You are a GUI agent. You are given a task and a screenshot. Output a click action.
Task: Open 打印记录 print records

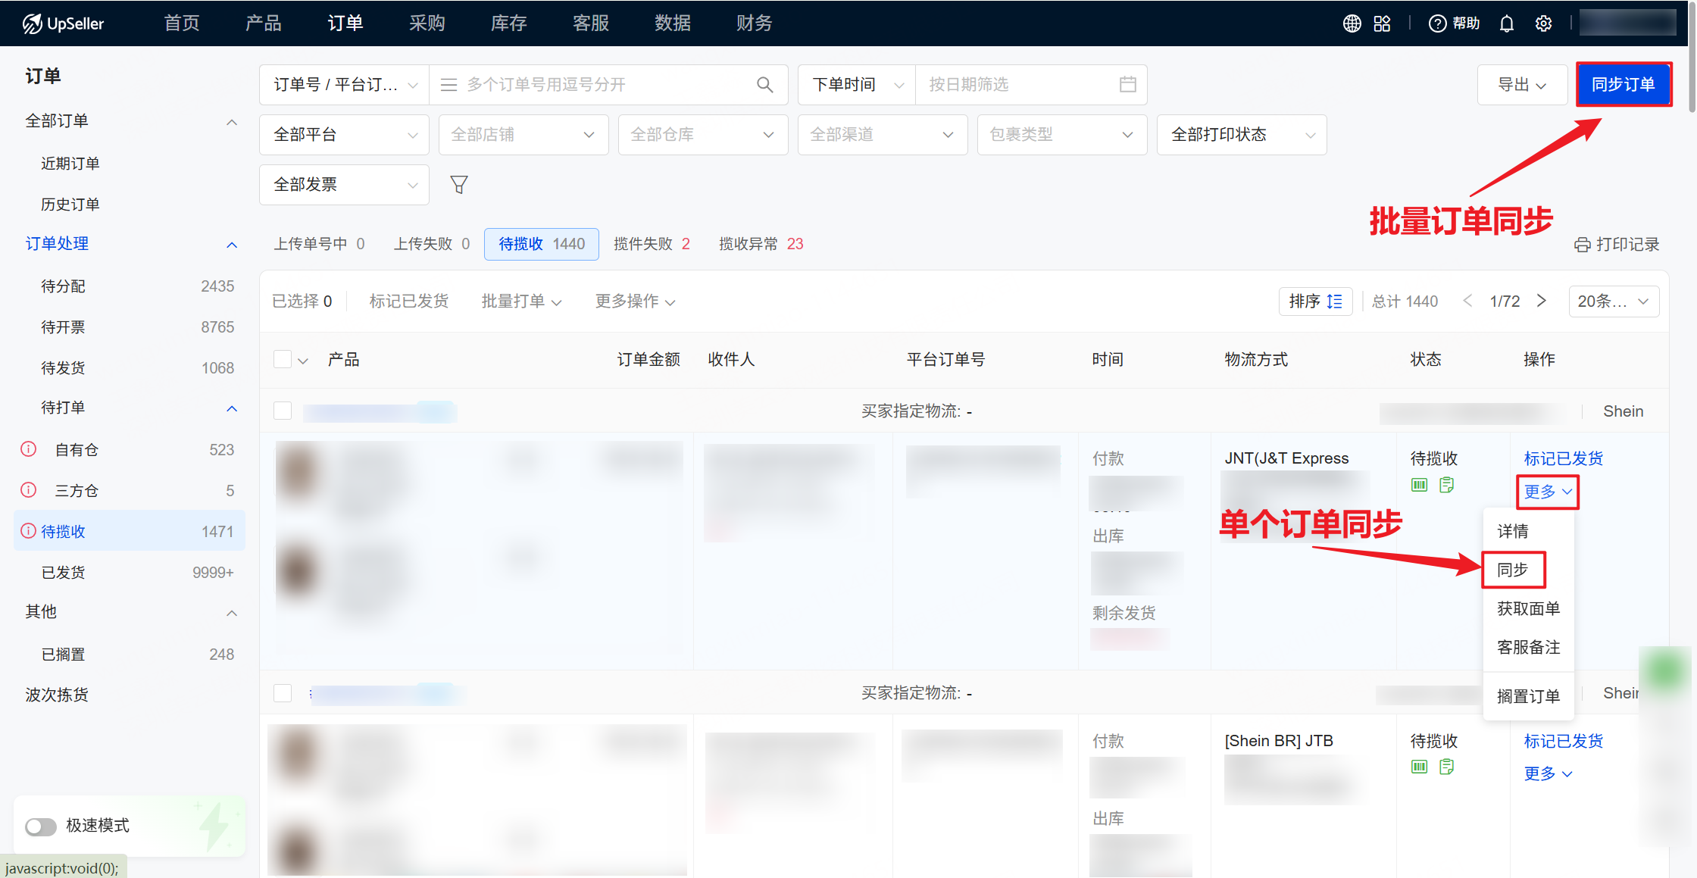1617,245
